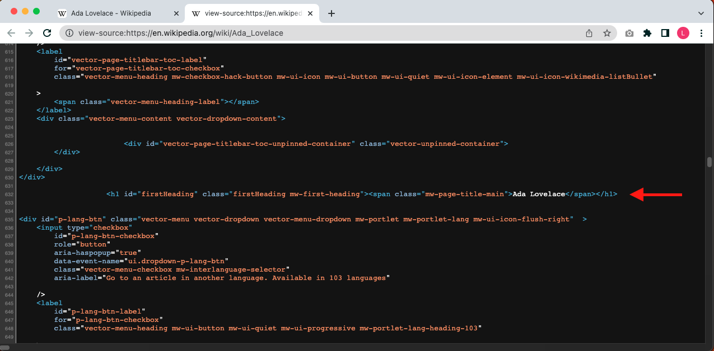
Task: Open the pink L profile avatar
Action: 683,33
